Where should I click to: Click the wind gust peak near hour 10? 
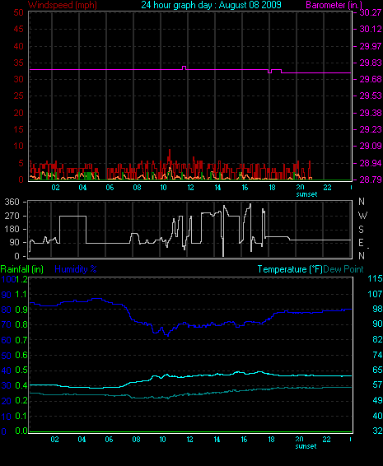point(170,153)
